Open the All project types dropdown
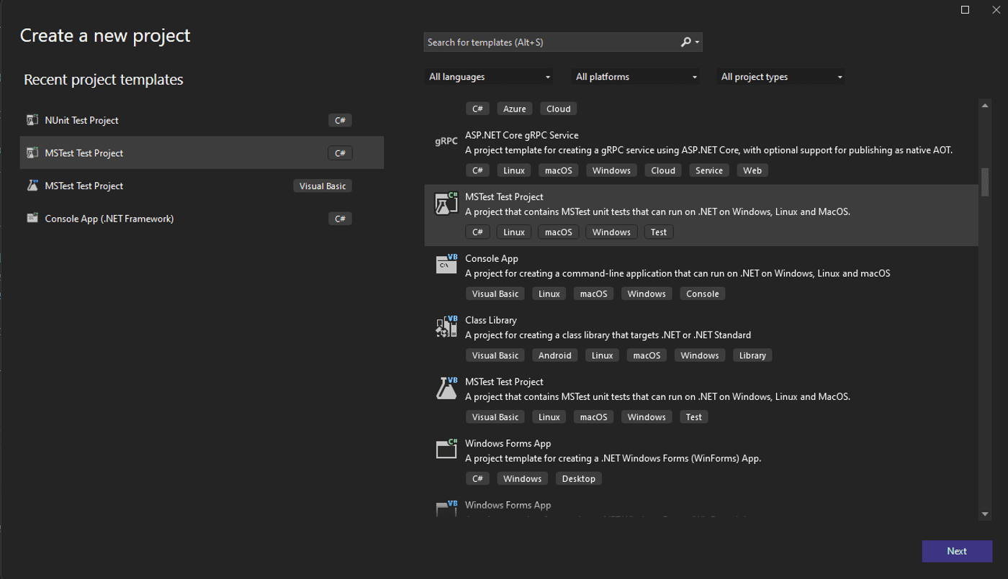Viewport: 1008px width, 579px height. [781, 77]
